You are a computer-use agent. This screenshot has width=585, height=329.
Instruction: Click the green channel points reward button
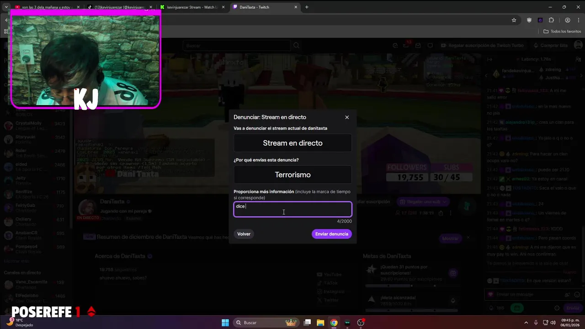516,308
